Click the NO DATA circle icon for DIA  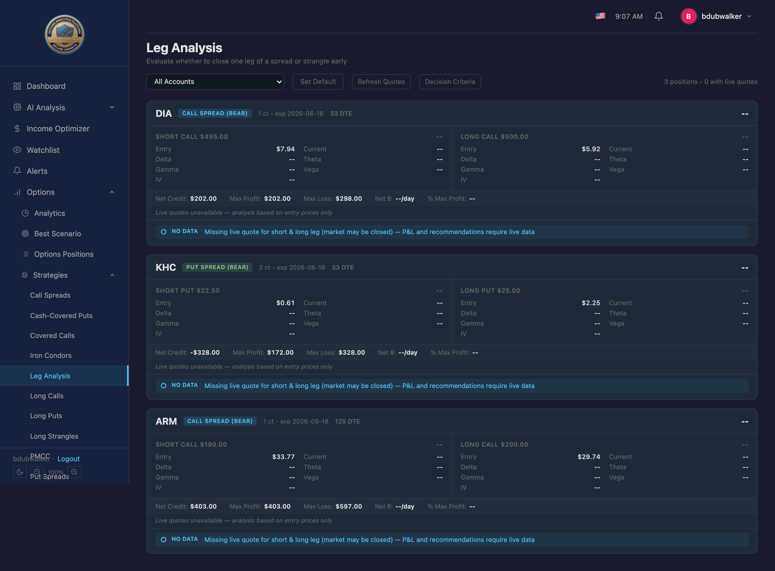[164, 232]
